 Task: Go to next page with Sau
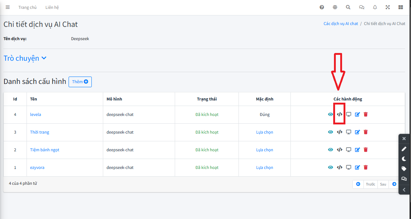pos(383,184)
